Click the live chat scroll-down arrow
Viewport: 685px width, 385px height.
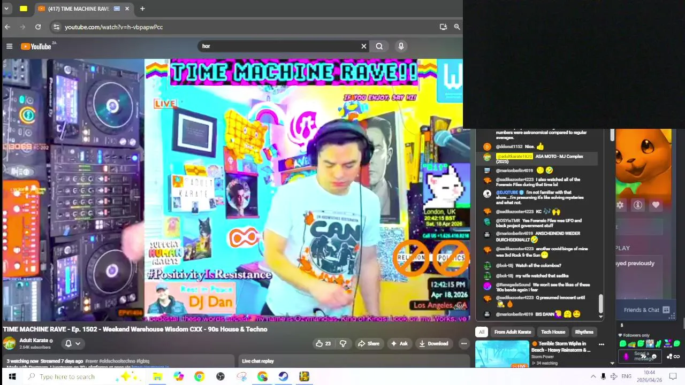tap(600, 317)
